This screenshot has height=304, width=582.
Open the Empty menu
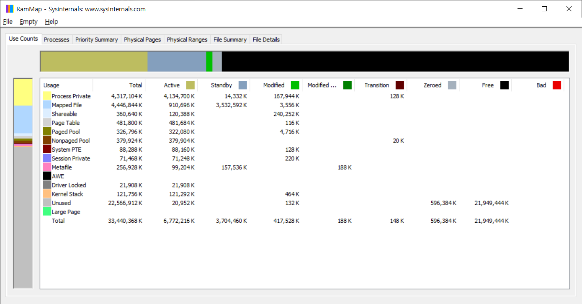click(x=28, y=21)
